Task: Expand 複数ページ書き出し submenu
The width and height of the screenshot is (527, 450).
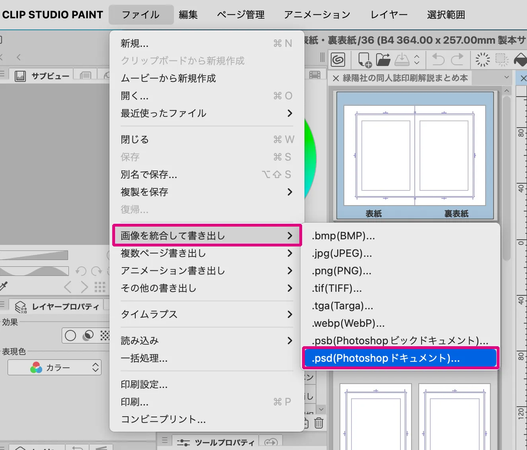Action: (x=207, y=253)
